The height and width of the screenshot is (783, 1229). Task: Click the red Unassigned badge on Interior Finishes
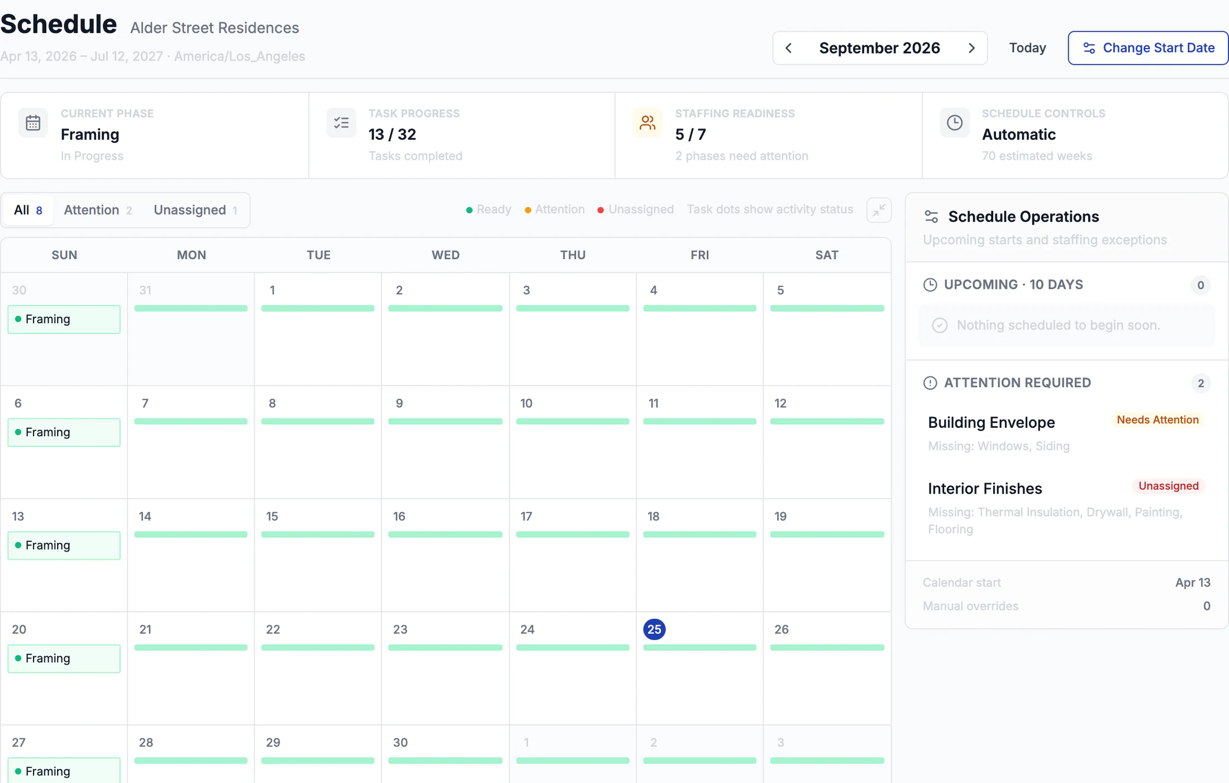click(x=1169, y=486)
